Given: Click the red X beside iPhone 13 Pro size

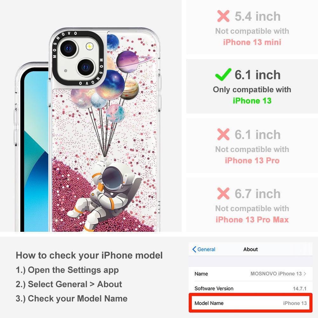Looking at the screenshot, I should click(223, 134).
